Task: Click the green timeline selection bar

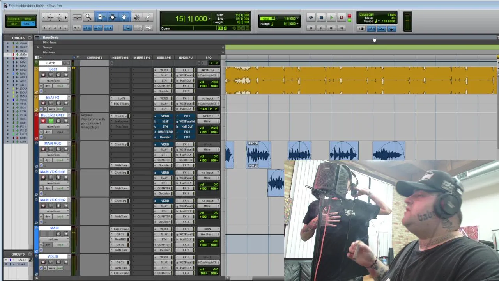Action: click(361, 47)
